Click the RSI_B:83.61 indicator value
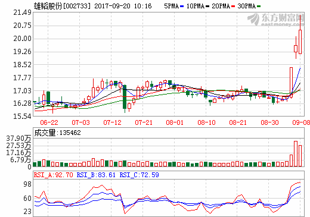 (96, 175)
